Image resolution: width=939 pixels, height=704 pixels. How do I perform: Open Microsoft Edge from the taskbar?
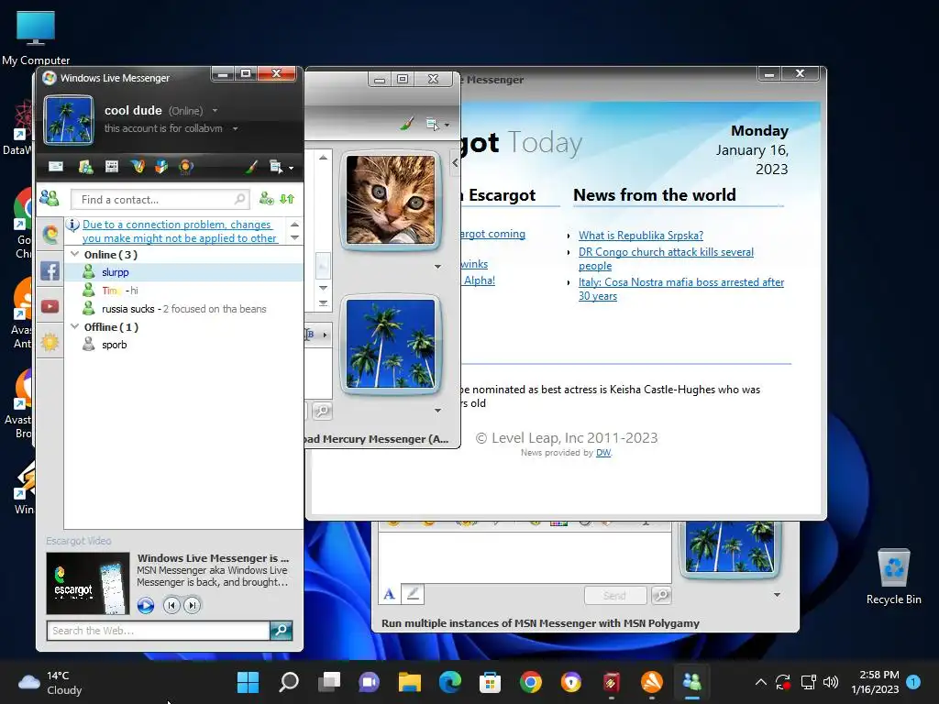point(449,682)
